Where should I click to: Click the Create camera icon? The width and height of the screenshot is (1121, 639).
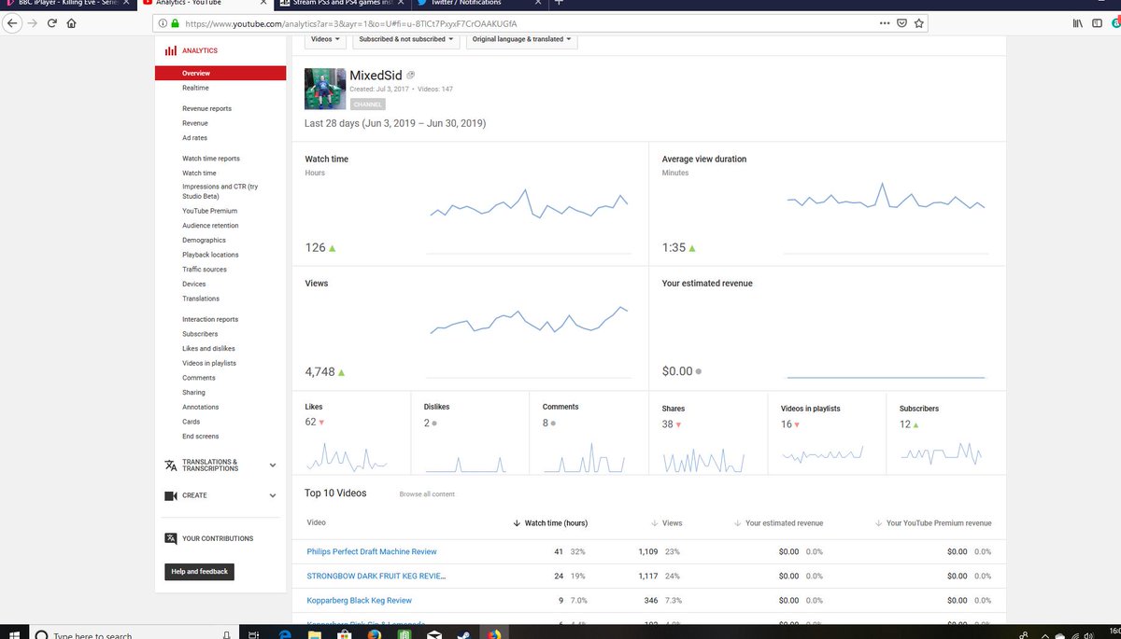pyautogui.click(x=171, y=495)
